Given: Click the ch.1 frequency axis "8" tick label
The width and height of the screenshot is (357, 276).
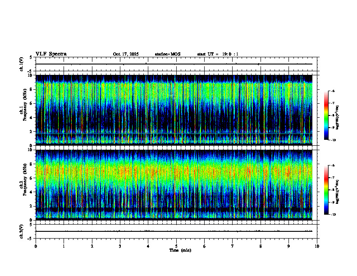Looking at the screenshot, I should tap(32, 89).
